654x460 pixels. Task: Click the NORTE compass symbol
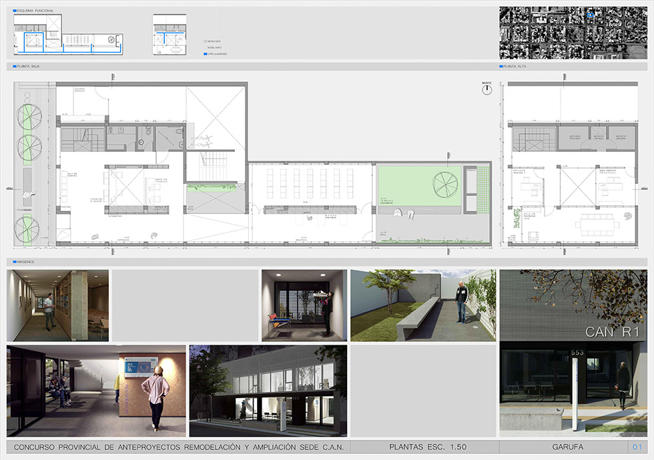coord(486,89)
